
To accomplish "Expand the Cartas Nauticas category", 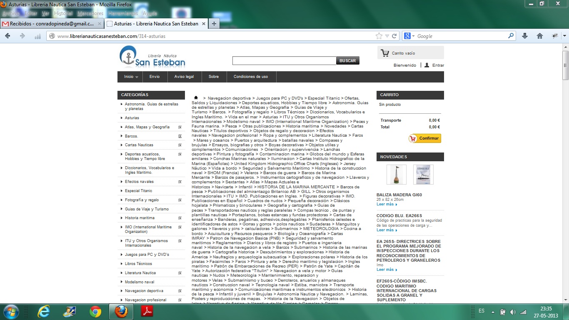I will (x=180, y=145).
